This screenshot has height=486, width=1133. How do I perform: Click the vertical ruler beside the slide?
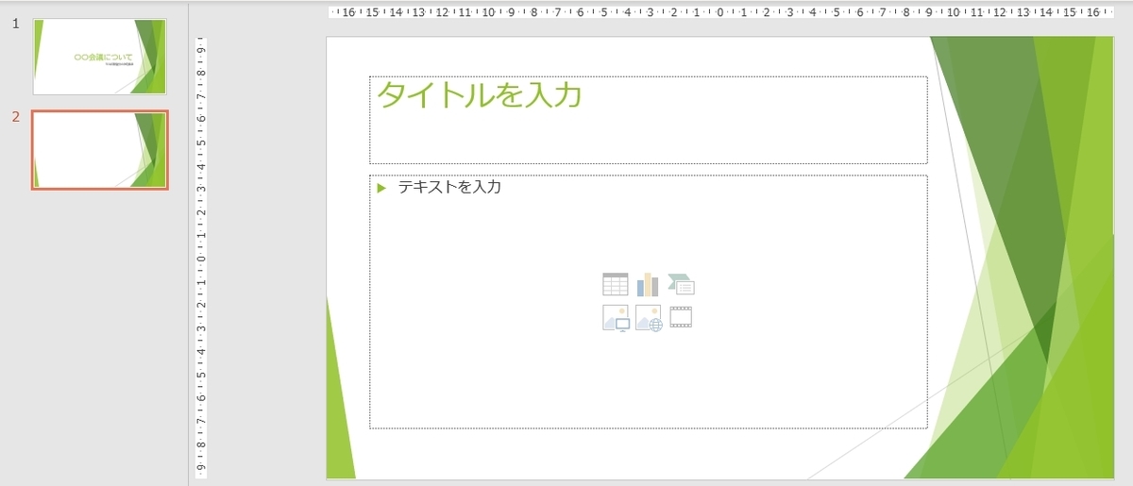pyautogui.click(x=200, y=258)
